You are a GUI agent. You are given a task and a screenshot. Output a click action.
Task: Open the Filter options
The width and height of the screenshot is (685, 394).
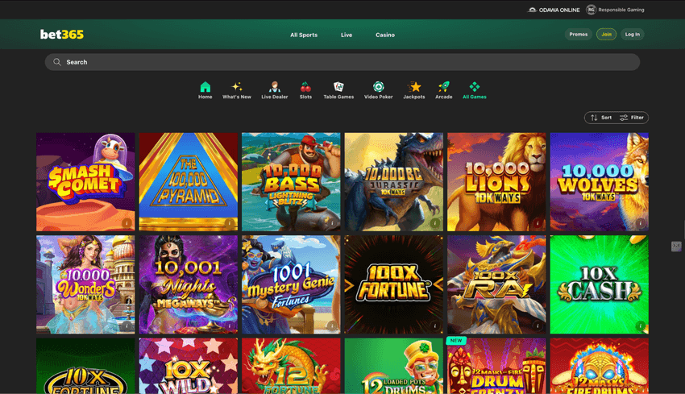(632, 118)
